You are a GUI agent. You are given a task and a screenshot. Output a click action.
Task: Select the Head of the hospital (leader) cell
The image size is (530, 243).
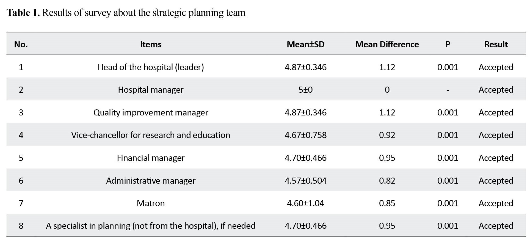(x=151, y=67)
